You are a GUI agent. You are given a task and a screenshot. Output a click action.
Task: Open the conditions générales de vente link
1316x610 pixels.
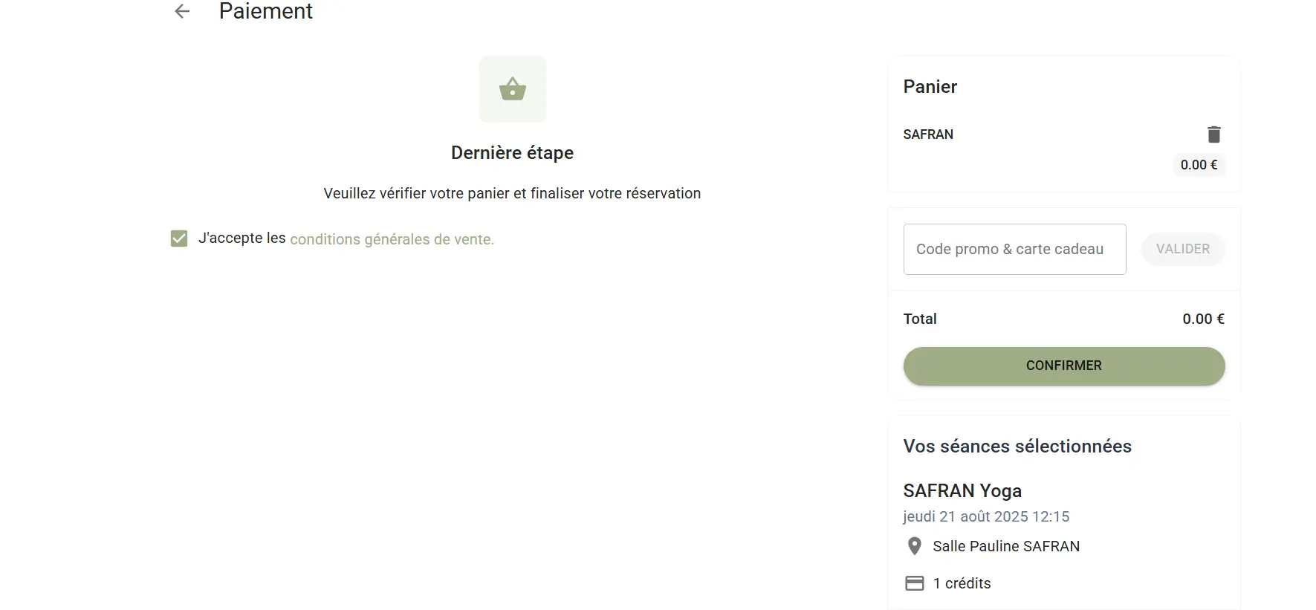click(392, 239)
